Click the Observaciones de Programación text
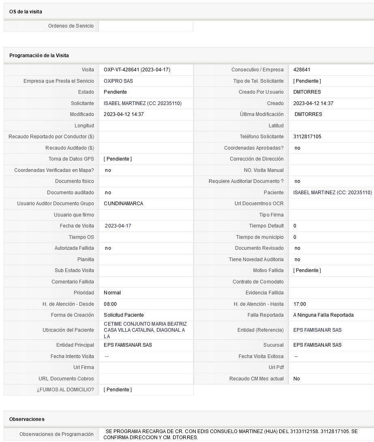 pyautogui.click(x=230, y=434)
